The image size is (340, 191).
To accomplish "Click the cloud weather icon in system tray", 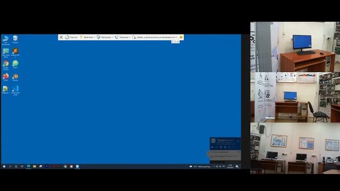I will (x=191, y=167).
